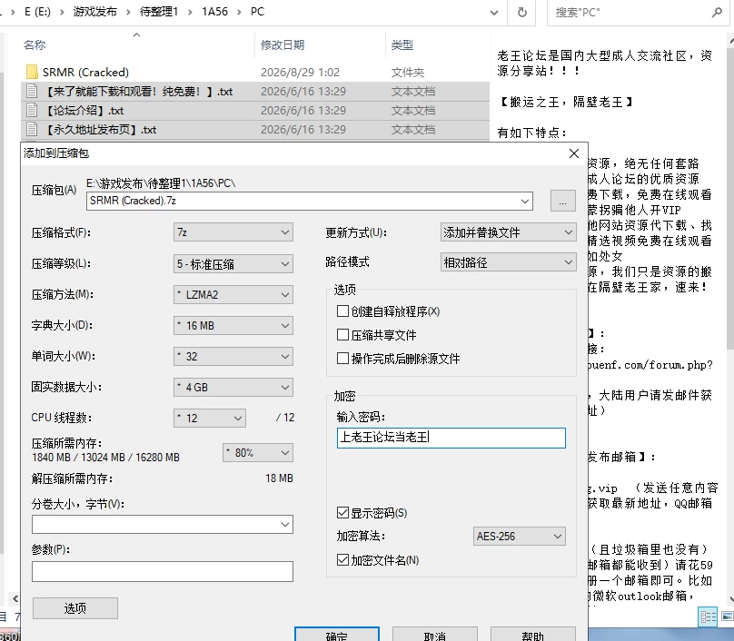The height and width of the screenshot is (641, 734).
Task: Click the 取消 button
Action: click(435, 635)
